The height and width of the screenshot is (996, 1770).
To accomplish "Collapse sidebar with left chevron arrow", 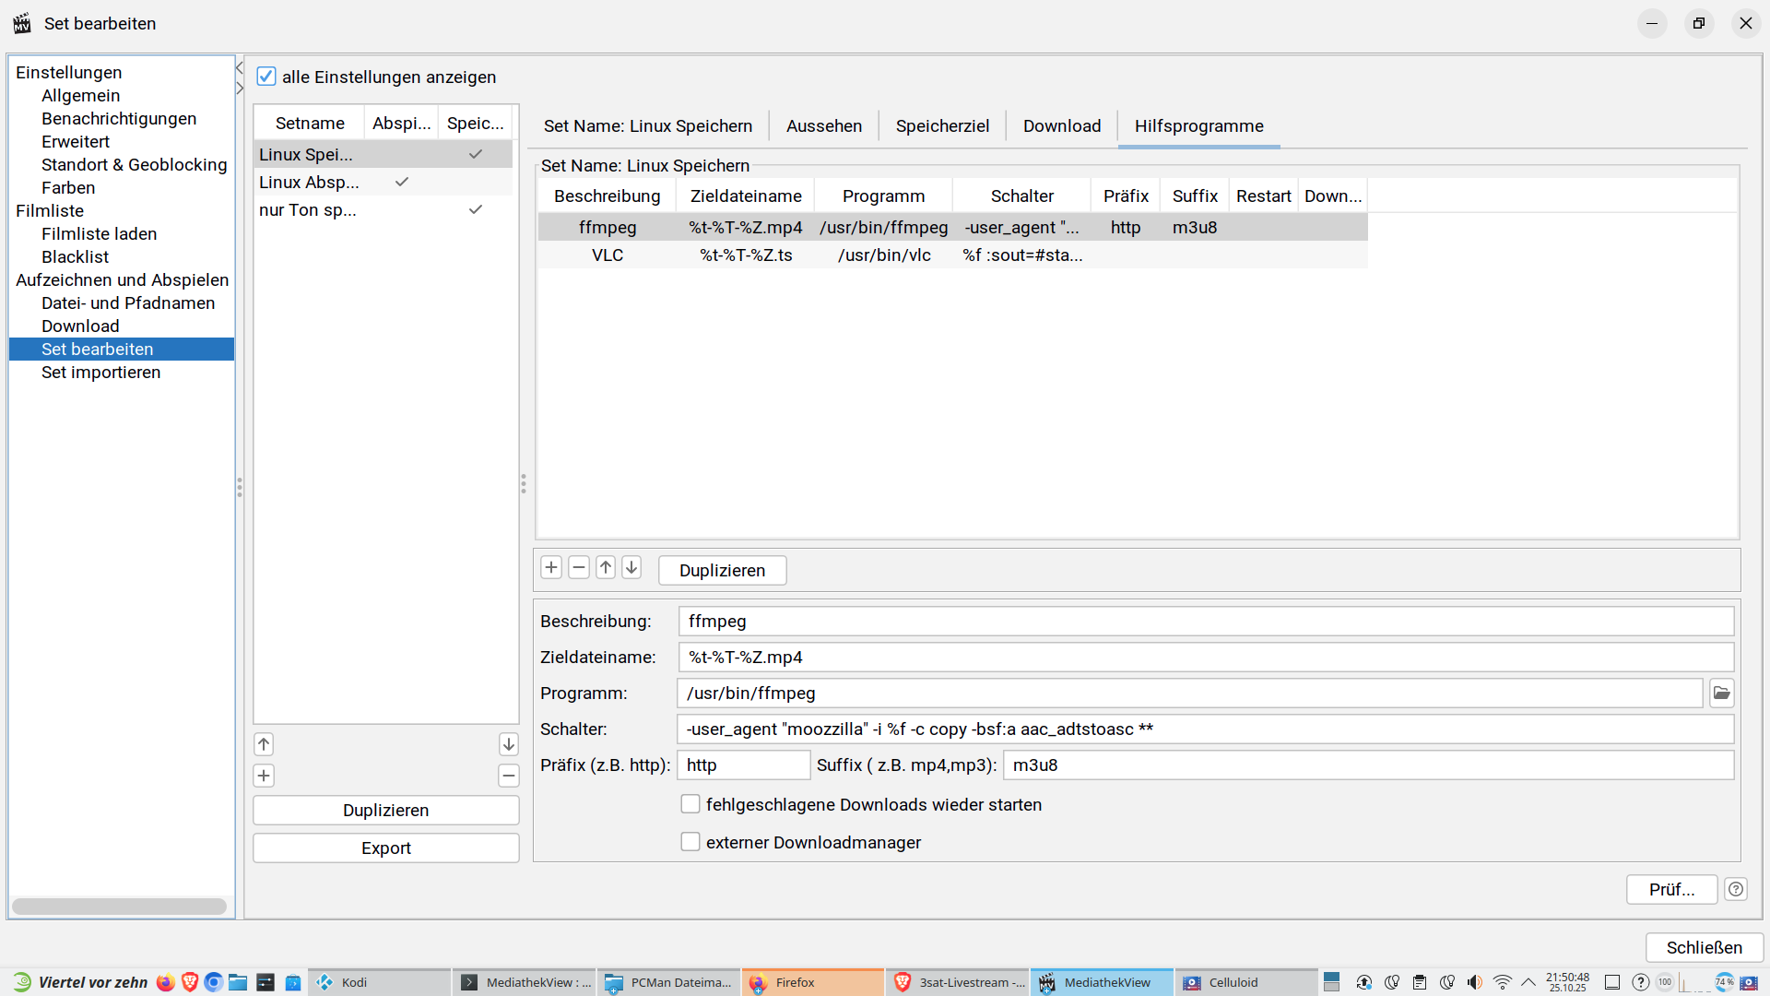I will pyautogui.click(x=240, y=68).
